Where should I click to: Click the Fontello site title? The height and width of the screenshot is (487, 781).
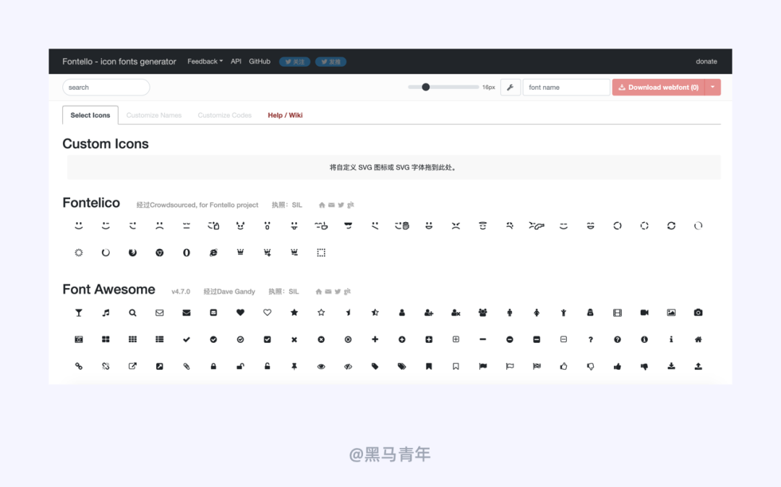click(x=119, y=62)
